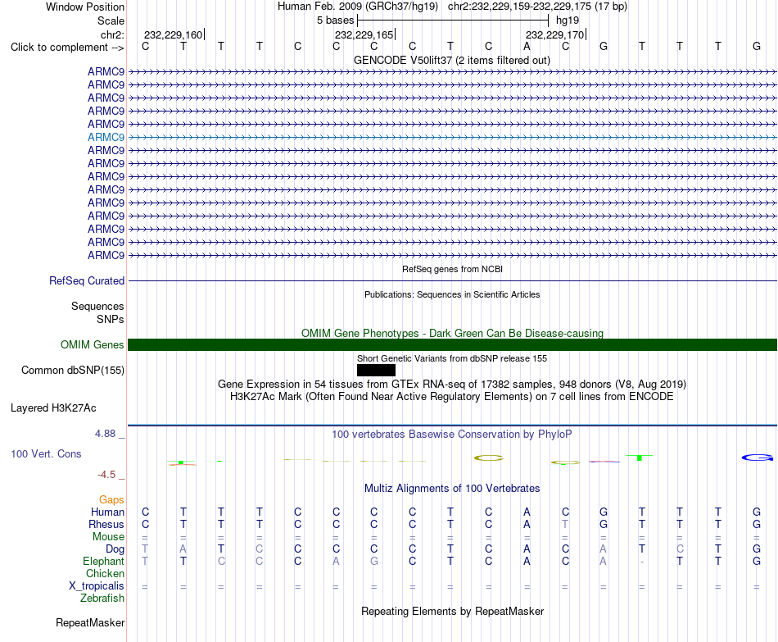Image resolution: width=778 pixels, height=642 pixels.
Task: Click the blue G PhyloP logo letter
Action: (x=758, y=458)
